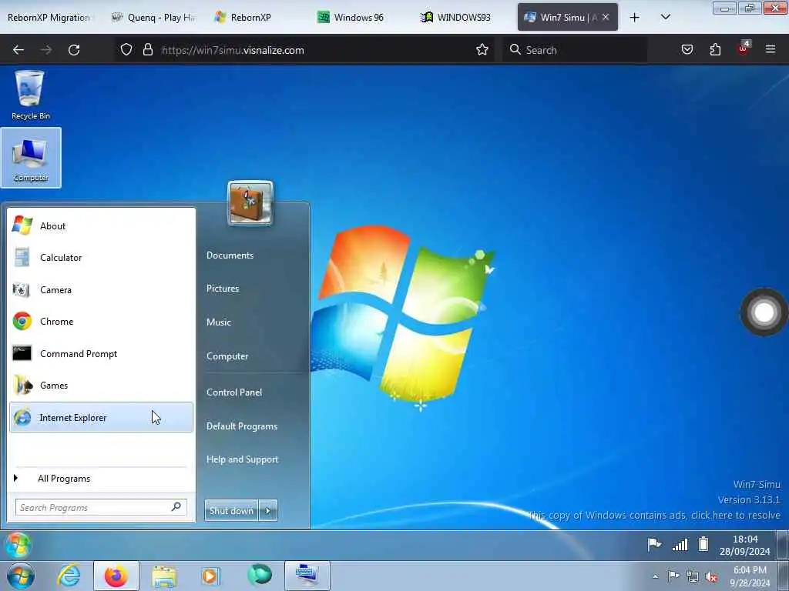This screenshot has width=789, height=591.
Task: Open Music link in start menu
Action: [218, 322]
